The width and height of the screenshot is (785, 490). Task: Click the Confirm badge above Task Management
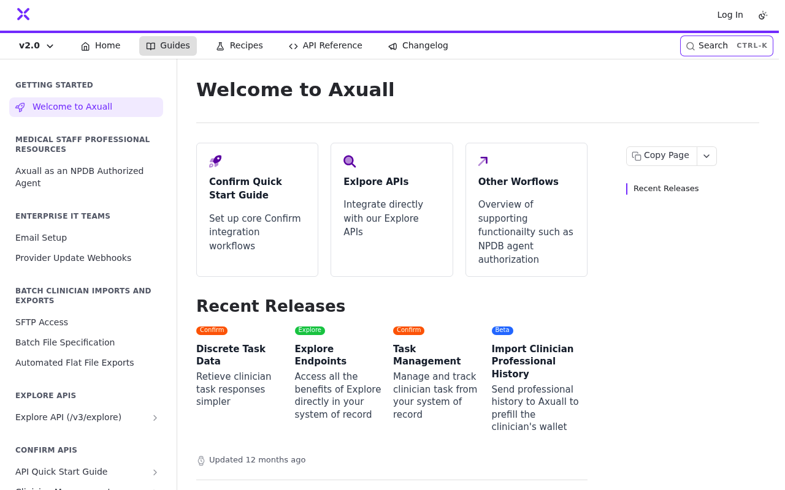click(408, 331)
